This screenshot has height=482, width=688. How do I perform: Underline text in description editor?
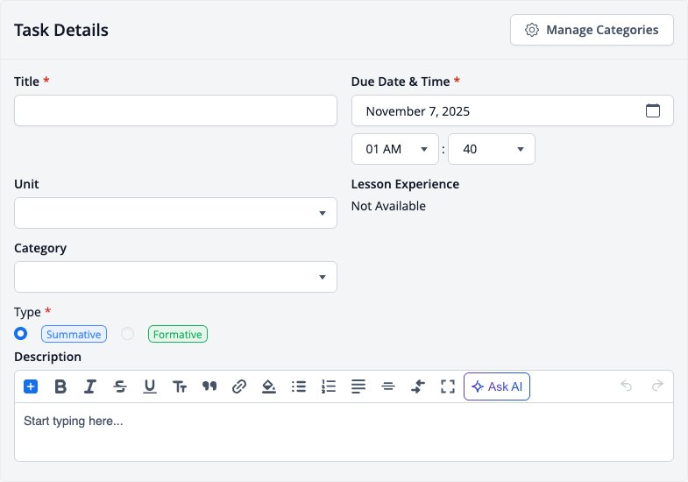pyautogui.click(x=150, y=386)
